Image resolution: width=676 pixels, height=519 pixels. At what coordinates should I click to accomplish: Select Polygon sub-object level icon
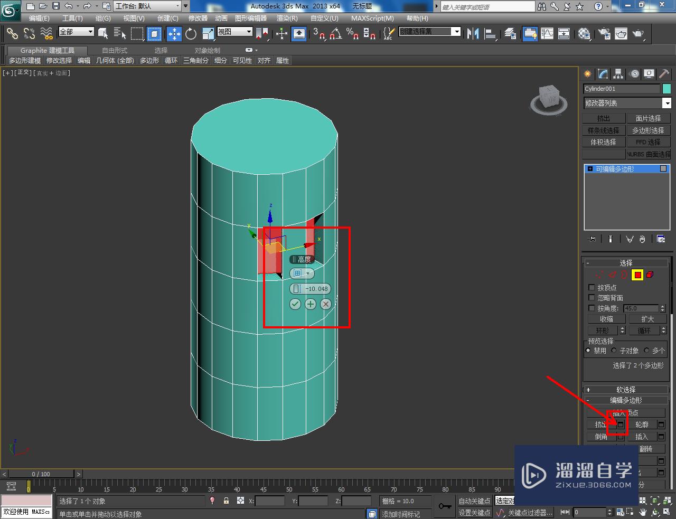[x=637, y=275]
